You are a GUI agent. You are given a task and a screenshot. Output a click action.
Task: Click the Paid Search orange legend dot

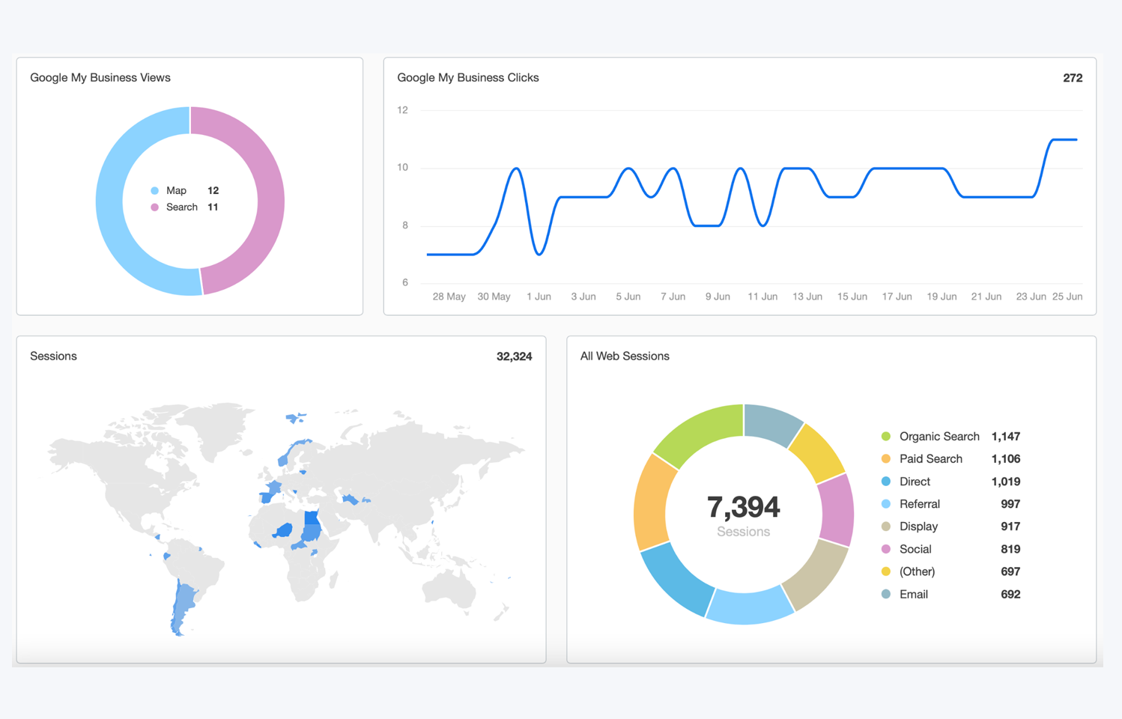pyautogui.click(x=886, y=459)
